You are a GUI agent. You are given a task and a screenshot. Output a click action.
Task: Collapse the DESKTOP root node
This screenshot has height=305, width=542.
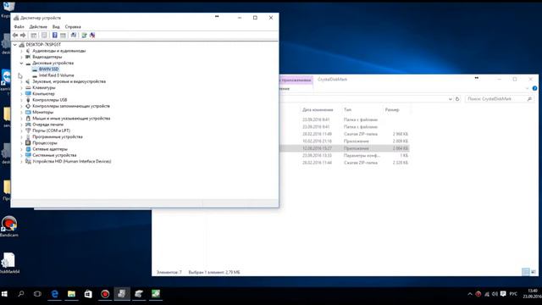click(x=15, y=45)
